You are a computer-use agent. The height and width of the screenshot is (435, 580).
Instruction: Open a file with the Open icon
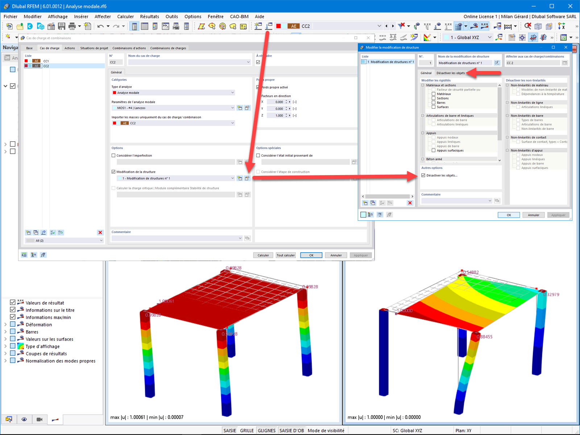[20, 26]
